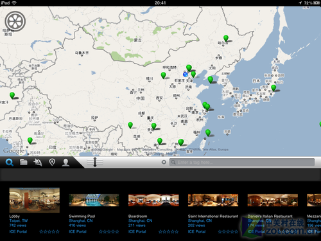Click the Taipei, TW location link
The width and height of the screenshot is (321, 241).
[x=19, y=220]
